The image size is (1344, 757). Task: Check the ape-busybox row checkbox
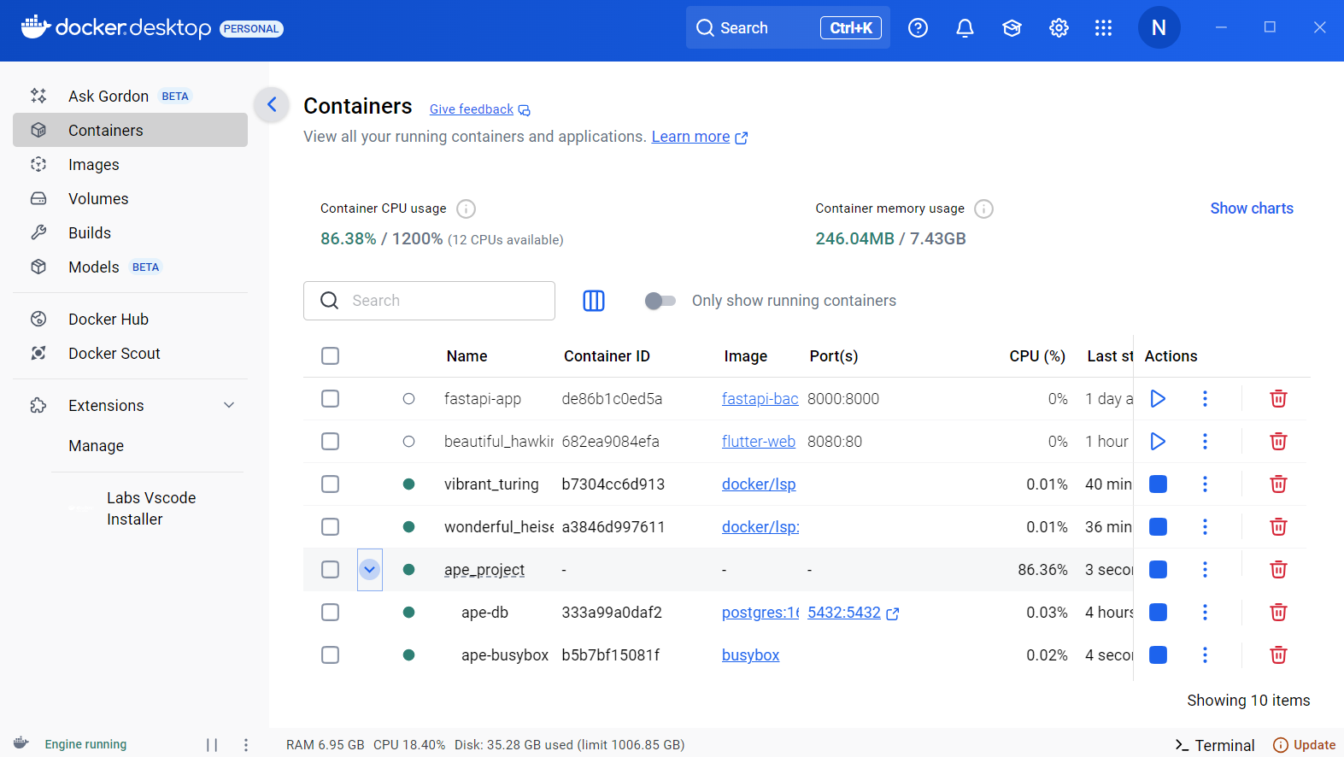pos(330,654)
